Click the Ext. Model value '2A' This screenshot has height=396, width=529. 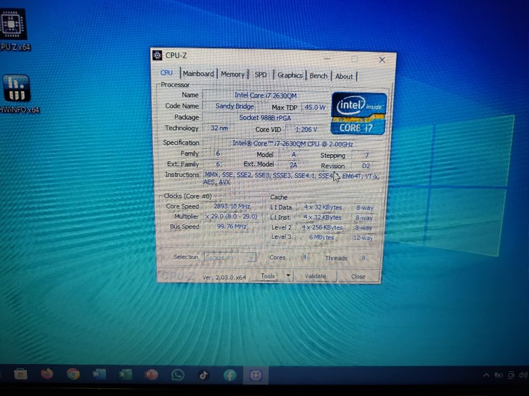click(293, 165)
